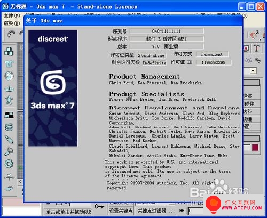Open the coiled spring icon tab

(x=9, y=127)
